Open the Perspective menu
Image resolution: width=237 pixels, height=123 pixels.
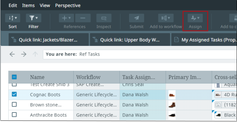tap(68, 5)
